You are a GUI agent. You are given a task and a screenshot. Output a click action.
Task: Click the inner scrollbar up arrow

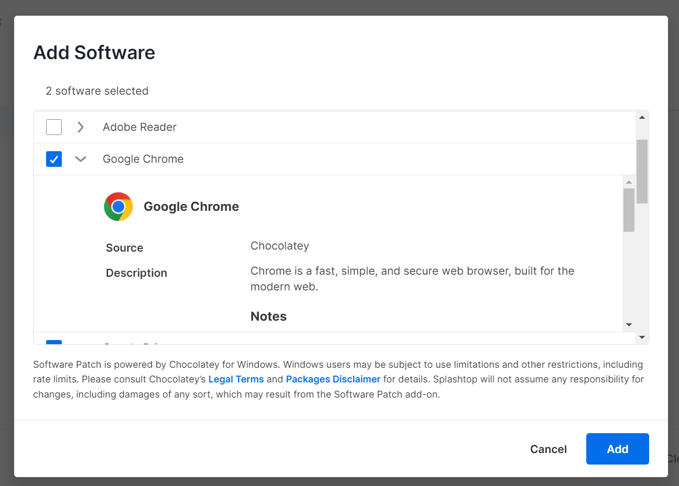(x=629, y=181)
